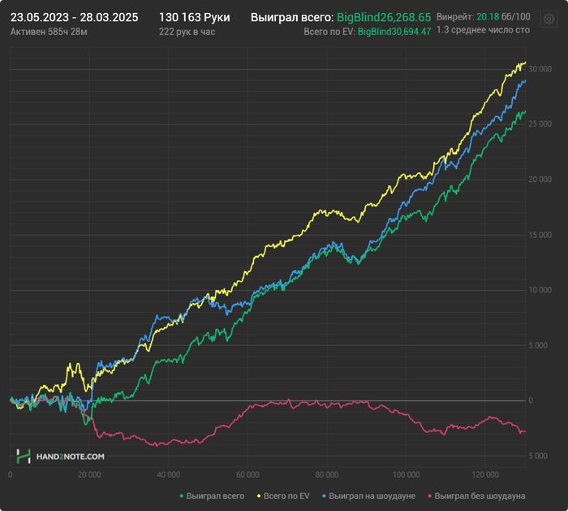Click '1.3 среднее число сто' text
The height and width of the screenshot is (511, 568).
483,30
